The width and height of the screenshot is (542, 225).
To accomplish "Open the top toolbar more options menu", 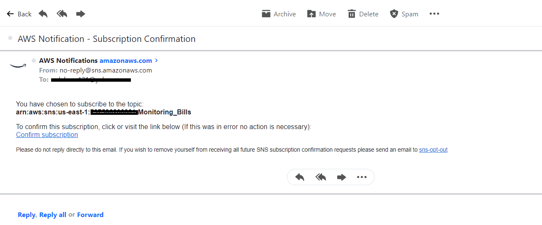I will pos(434,14).
